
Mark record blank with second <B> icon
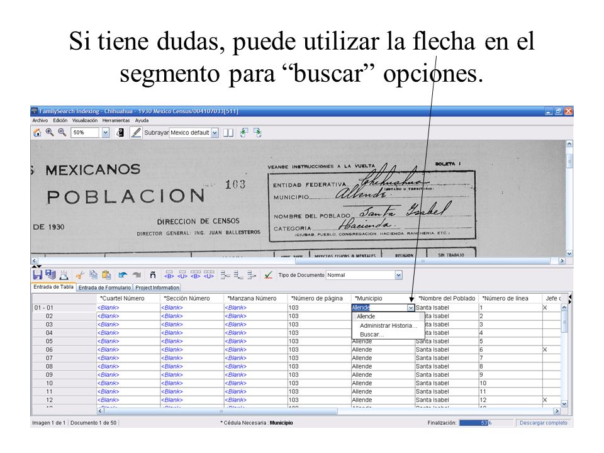click(196, 275)
